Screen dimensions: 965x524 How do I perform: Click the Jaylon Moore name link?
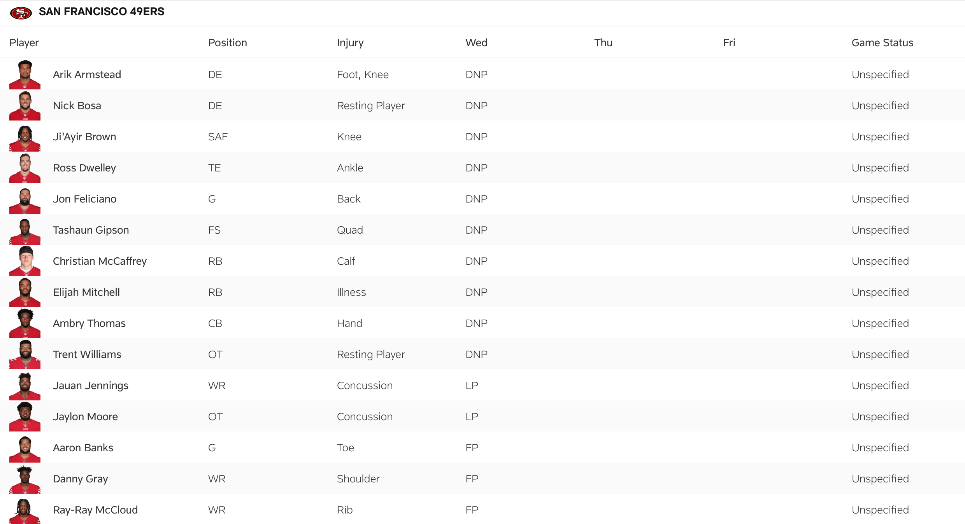point(85,417)
